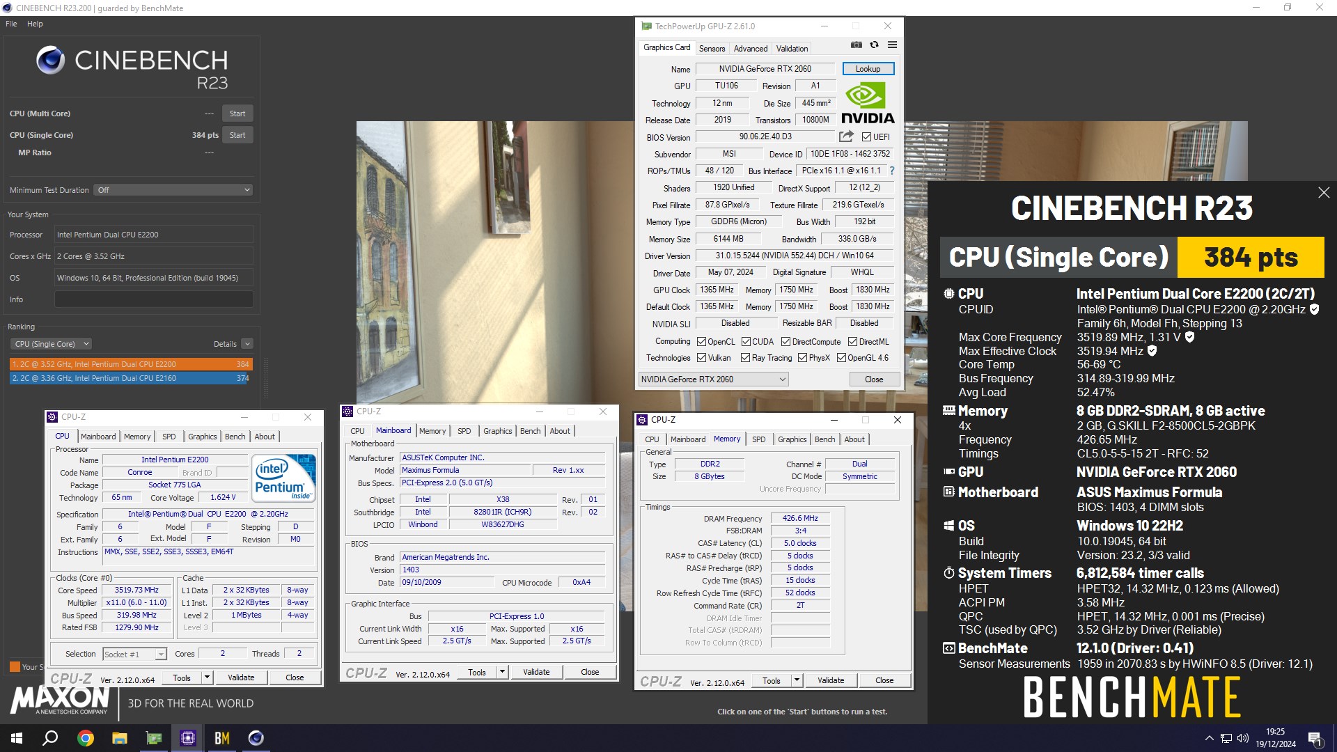This screenshot has width=1337, height=752.
Task: Share BIOS via export icon in GPU-Z
Action: pos(846,136)
